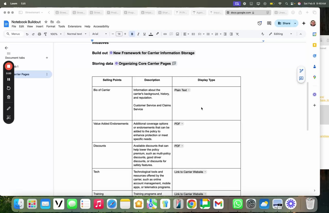Show all comments icon
This screenshot has height=213, width=329.
[x=269, y=23]
